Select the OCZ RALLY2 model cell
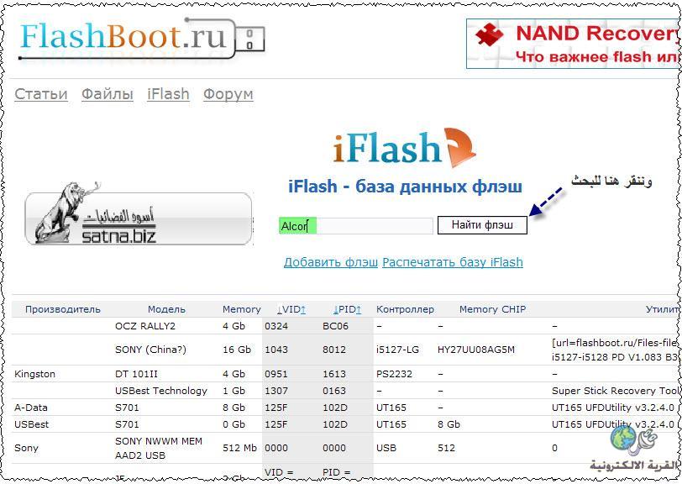 coord(144,326)
